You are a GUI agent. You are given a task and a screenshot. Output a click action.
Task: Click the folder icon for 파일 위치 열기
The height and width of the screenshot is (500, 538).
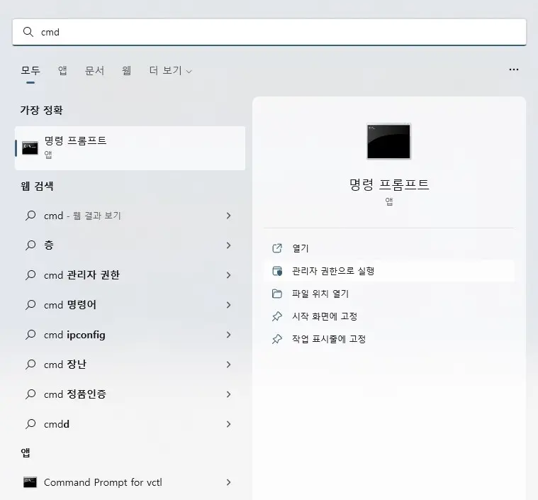(x=277, y=294)
